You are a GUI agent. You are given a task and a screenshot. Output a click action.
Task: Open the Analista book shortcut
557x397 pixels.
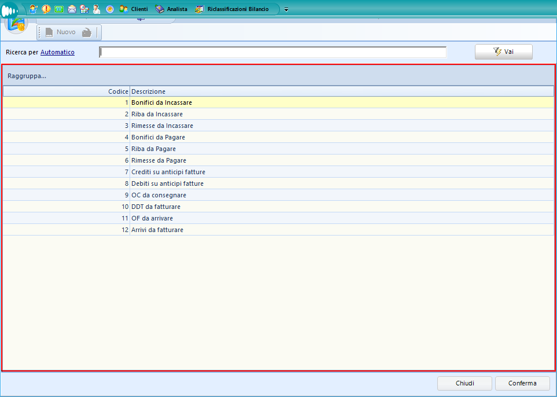tap(171, 9)
